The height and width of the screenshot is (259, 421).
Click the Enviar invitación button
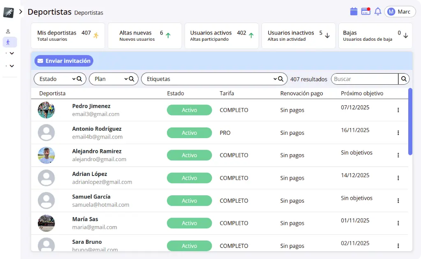click(64, 61)
